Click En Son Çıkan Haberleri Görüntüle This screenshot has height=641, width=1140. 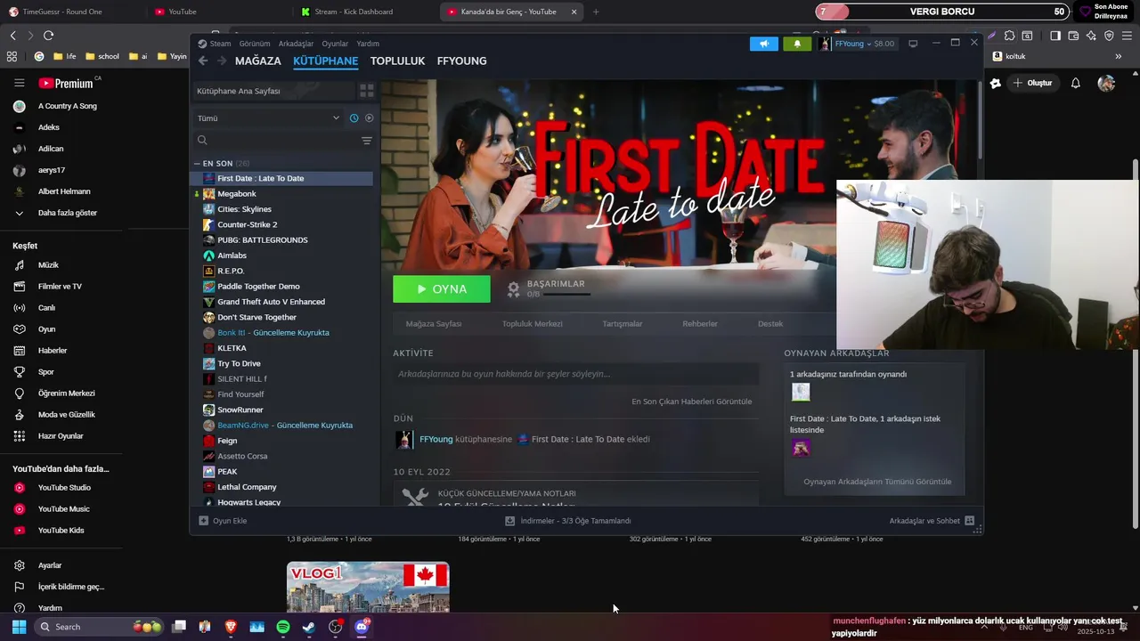click(692, 402)
